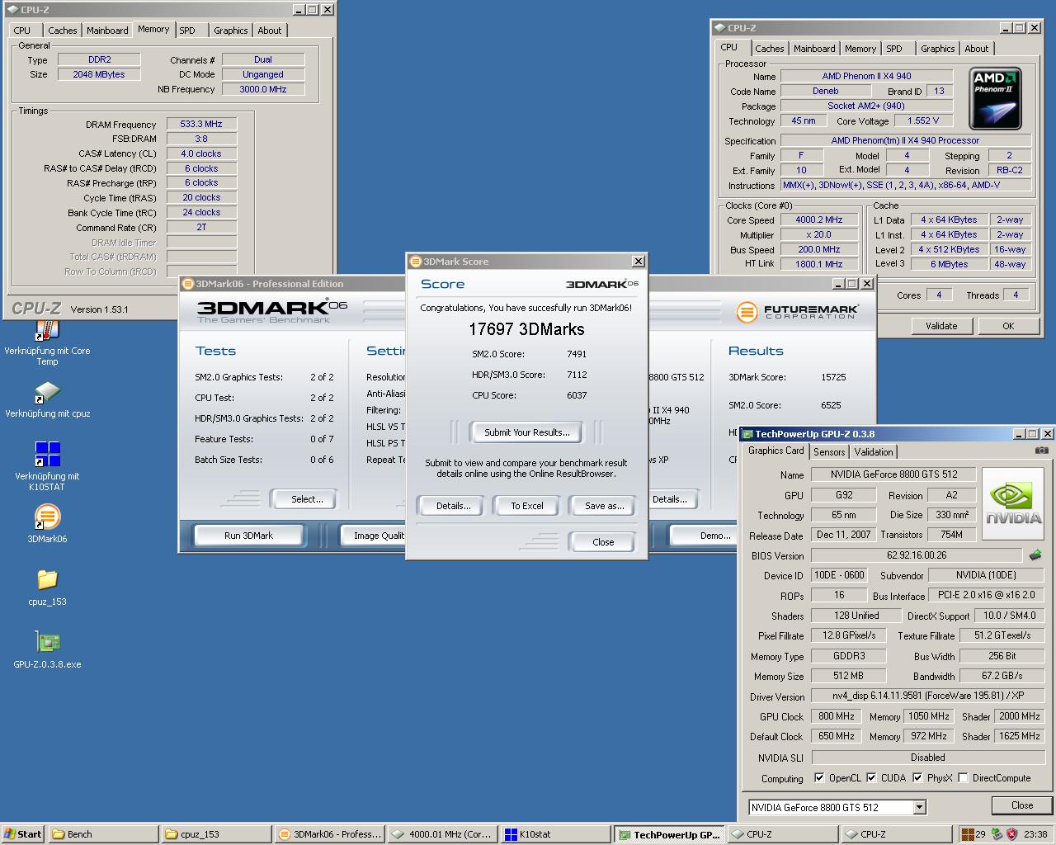Enable the DirectCompute checkbox in GPU-Z
This screenshot has width=1056, height=845.
[963, 777]
